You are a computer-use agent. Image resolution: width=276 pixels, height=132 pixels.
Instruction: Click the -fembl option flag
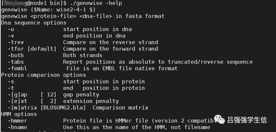pyautogui.click(x=18, y=68)
